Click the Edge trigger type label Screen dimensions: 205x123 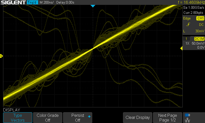click(x=187, y=18)
